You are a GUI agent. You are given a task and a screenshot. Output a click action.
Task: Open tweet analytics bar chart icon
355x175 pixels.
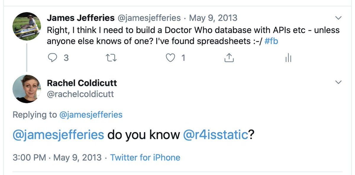[x=288, y=58]
